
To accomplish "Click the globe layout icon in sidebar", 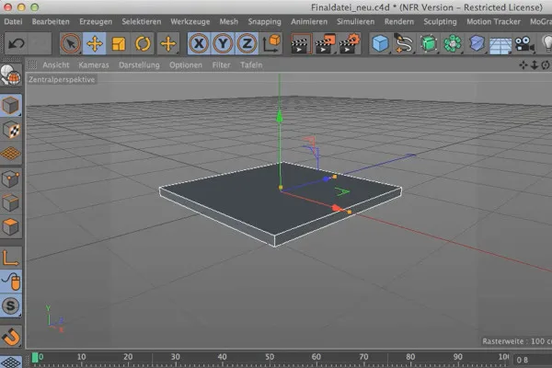I will (10, 75).
